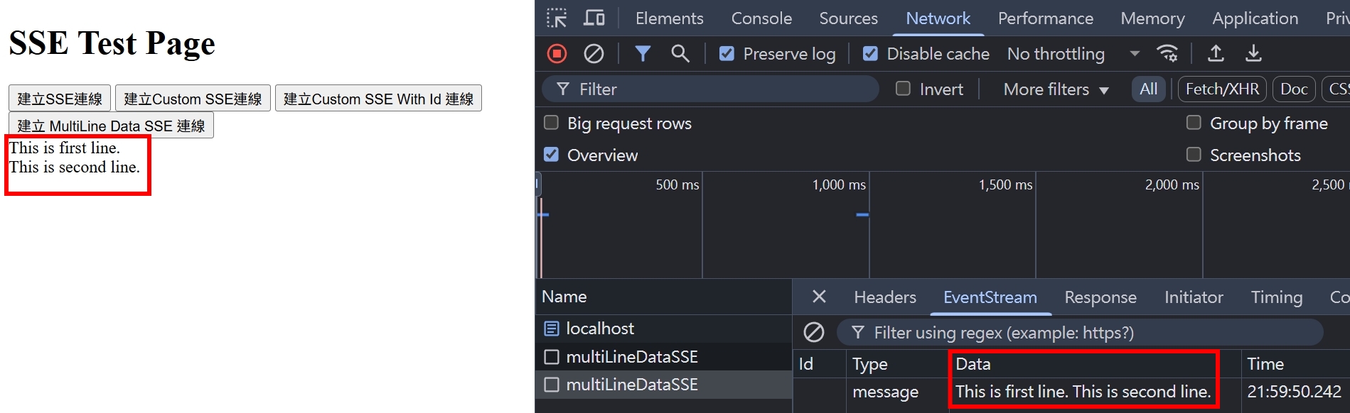This screenshot has width=1350, height=413.
Task: Open the Application panel
Action: point(1255,18)
